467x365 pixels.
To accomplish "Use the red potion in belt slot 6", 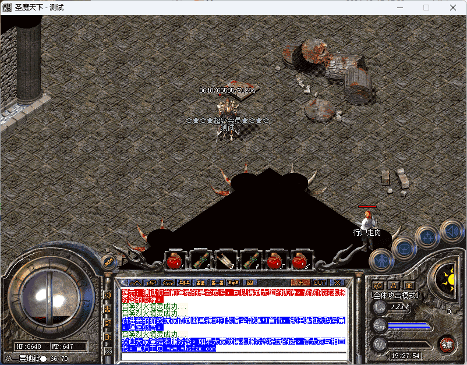I will (301, 260).
